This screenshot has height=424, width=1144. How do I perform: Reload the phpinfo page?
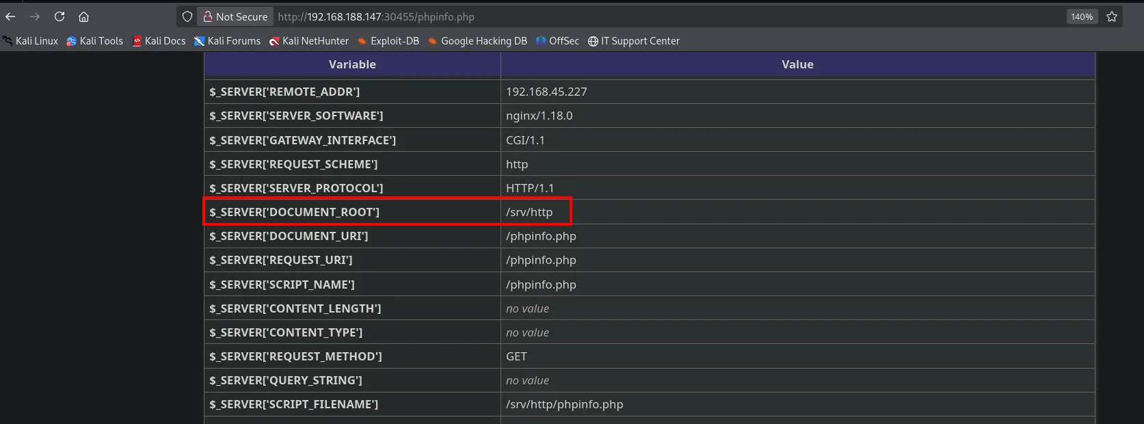click(59, 16)
